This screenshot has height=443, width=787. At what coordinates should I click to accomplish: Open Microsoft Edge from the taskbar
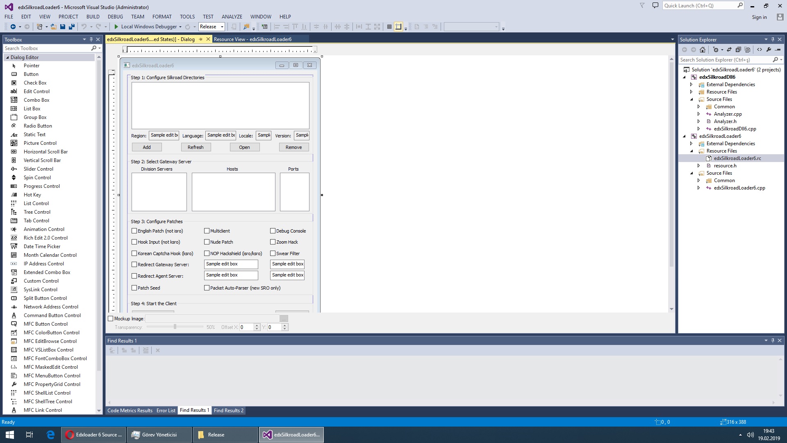(x=50, y=435)
